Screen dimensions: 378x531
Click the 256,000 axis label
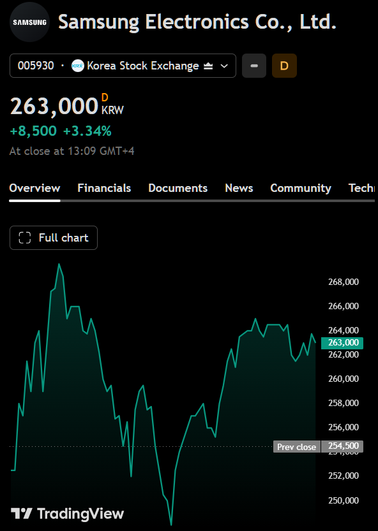344,427
